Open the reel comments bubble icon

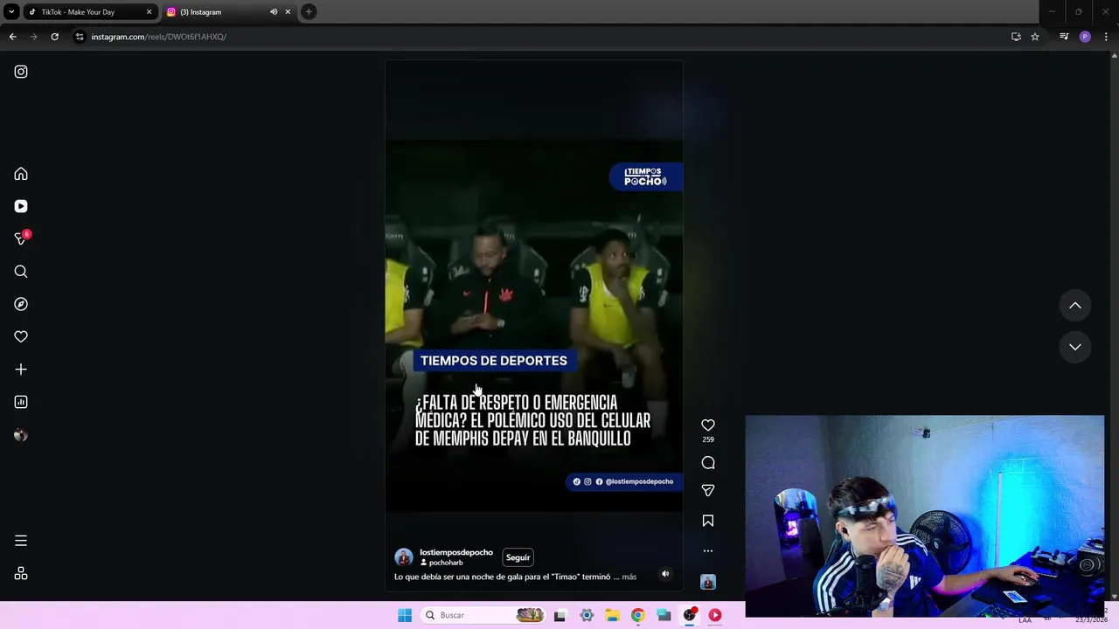coord(708,463)
